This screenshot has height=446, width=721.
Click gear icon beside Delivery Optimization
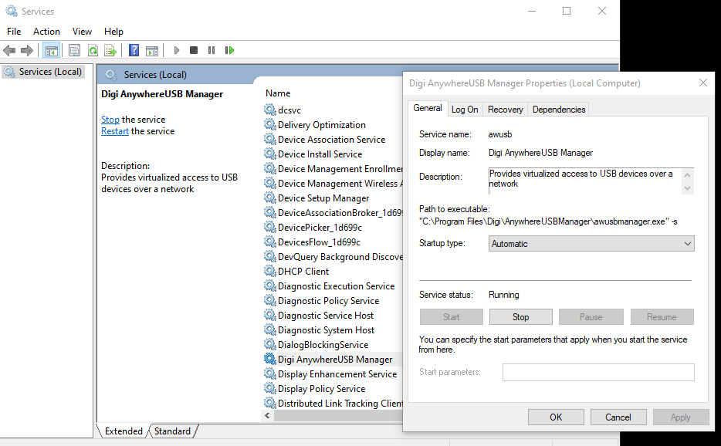[x=270, y=124]
